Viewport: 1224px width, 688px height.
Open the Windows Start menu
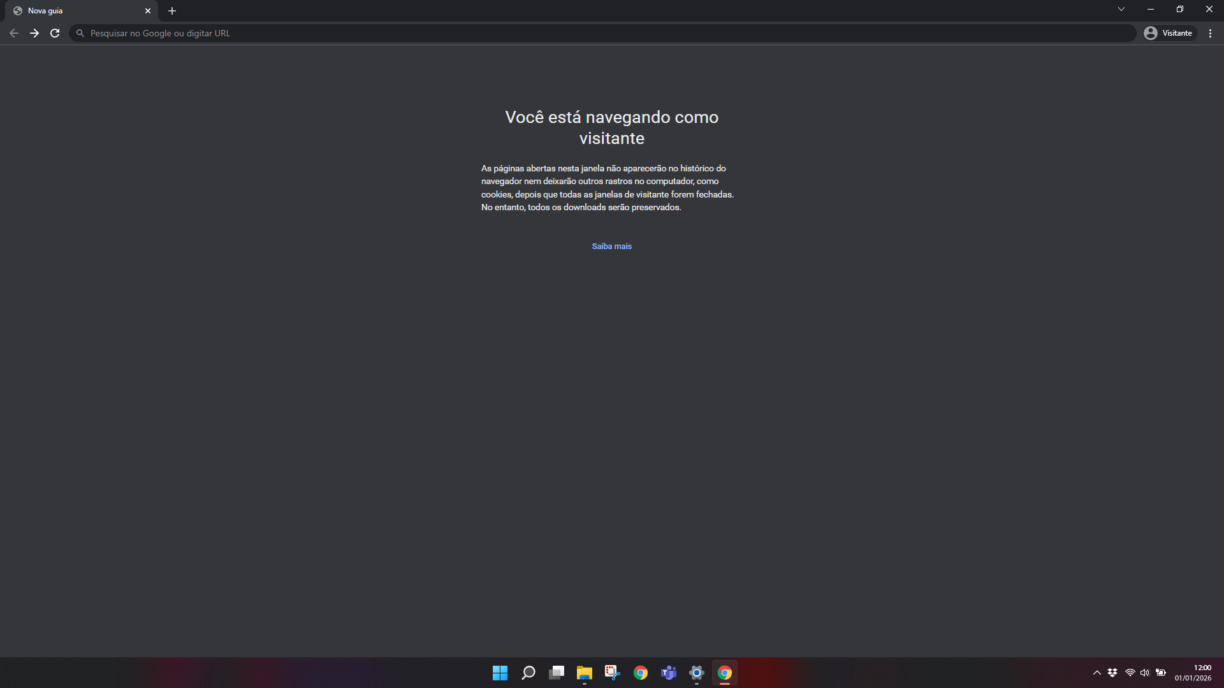tap(500, 673)
